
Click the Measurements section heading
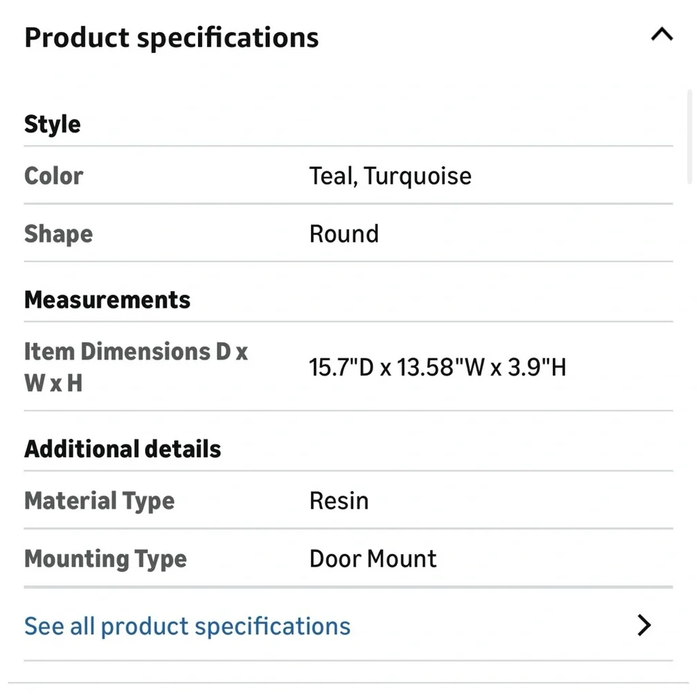pyautogui.click(x=107, y=300)
